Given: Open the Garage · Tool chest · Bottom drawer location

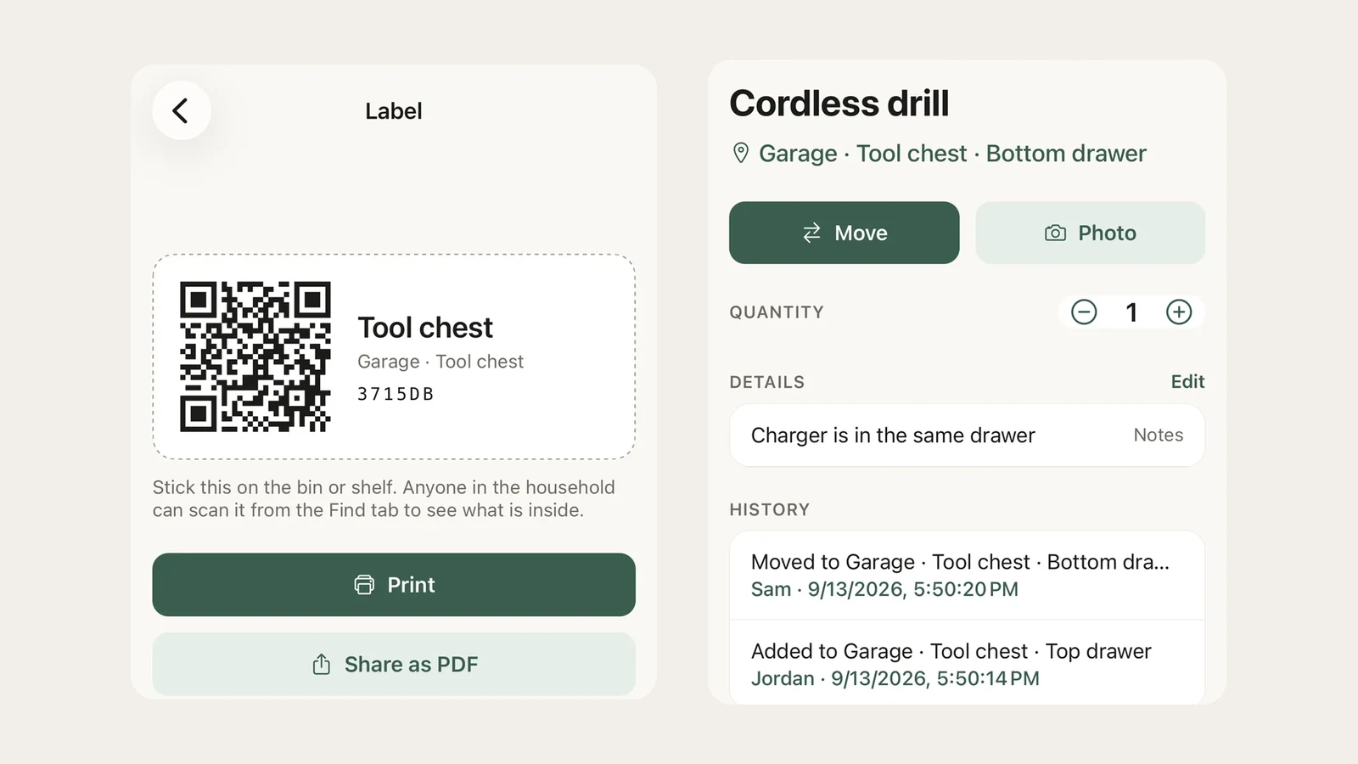Looking at the screenshot, I should (x=952, y=154).
